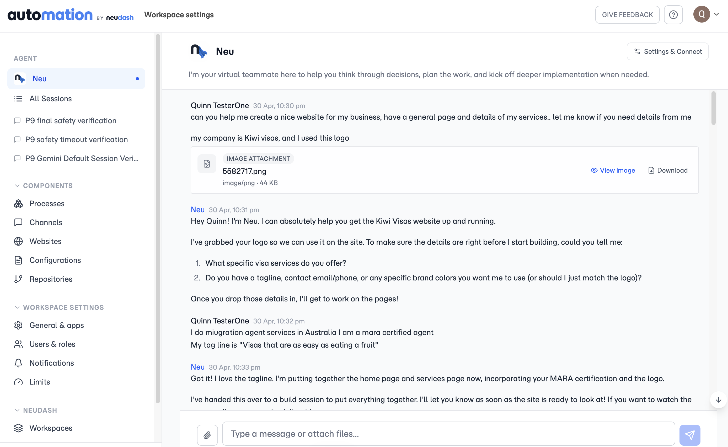Click the Notifications bell icon
Image resolution: width=728 pixels, height=447 pixels.
(18, 363)
